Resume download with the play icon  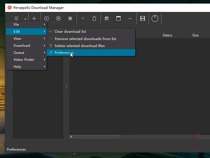(46, 18)
